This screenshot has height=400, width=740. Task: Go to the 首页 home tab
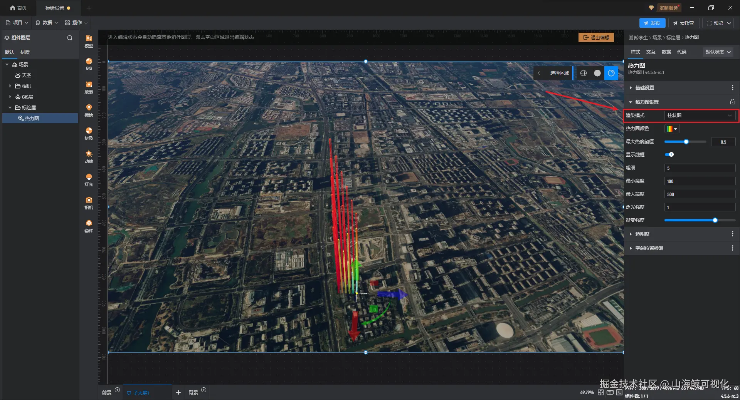[x=18, y=8]
